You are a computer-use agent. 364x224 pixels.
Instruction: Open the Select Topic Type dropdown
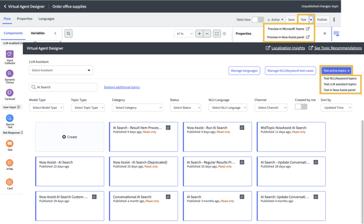point(88,107)
